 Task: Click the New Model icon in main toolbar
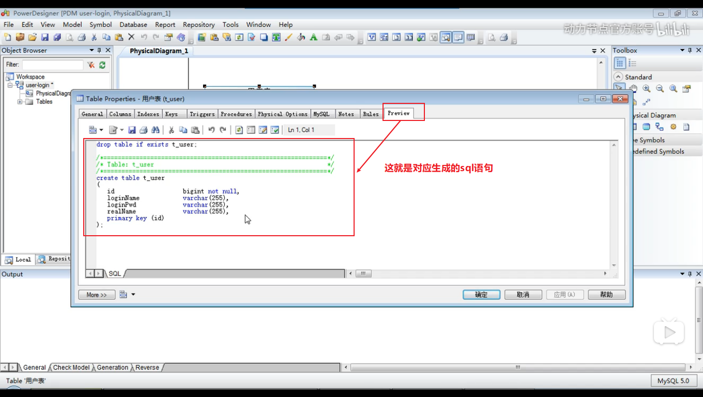point(8,37)
